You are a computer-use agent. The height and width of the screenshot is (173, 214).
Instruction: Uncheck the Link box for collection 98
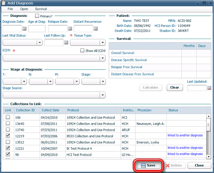[8, 154]
